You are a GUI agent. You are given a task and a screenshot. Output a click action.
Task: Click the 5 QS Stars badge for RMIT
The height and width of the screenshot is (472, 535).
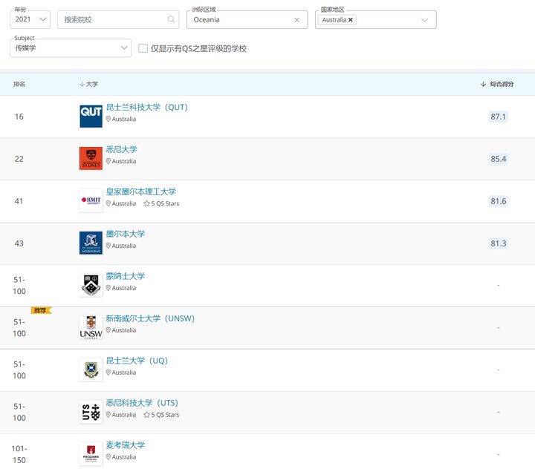click(161, 203)
